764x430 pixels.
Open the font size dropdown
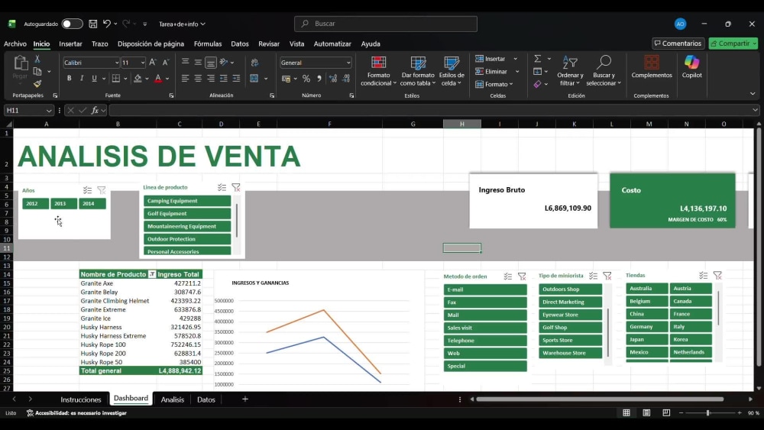142,63
